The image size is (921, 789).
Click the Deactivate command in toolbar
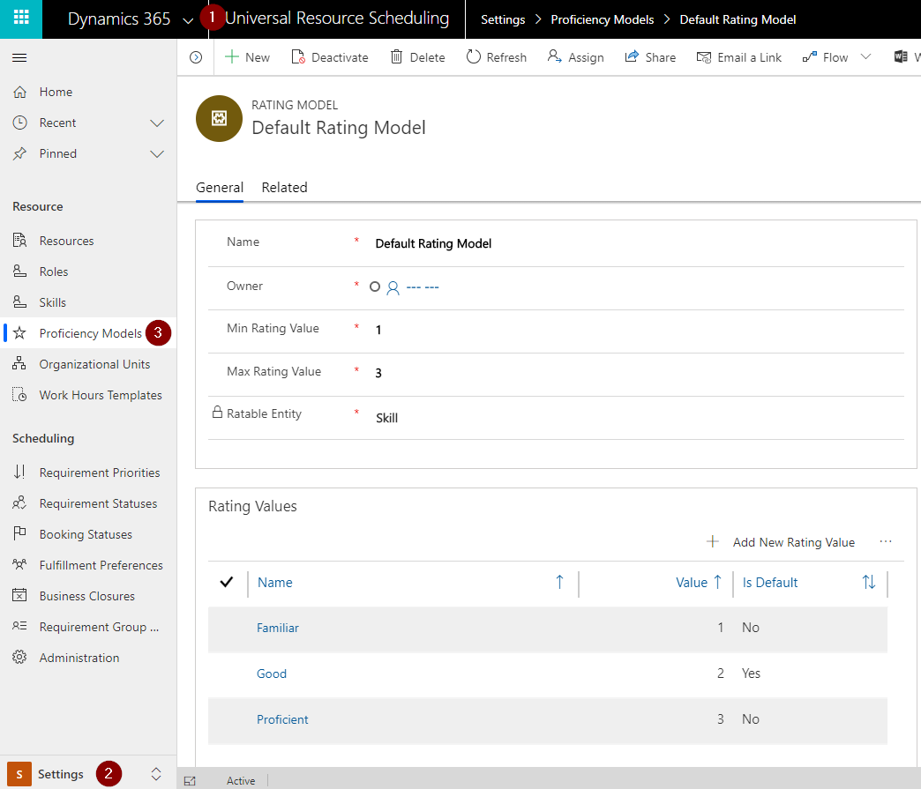(330, 57)
